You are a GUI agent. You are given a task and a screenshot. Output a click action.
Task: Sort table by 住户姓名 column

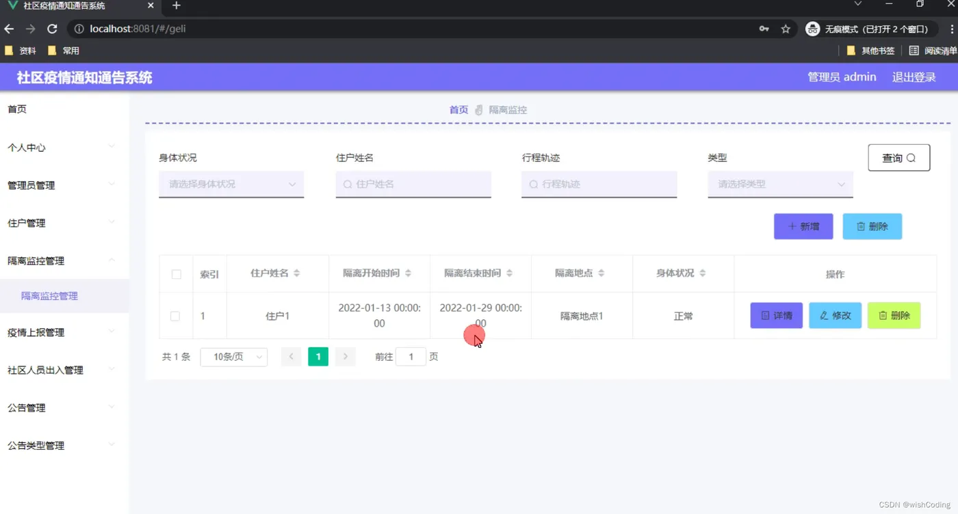[297, 273]
